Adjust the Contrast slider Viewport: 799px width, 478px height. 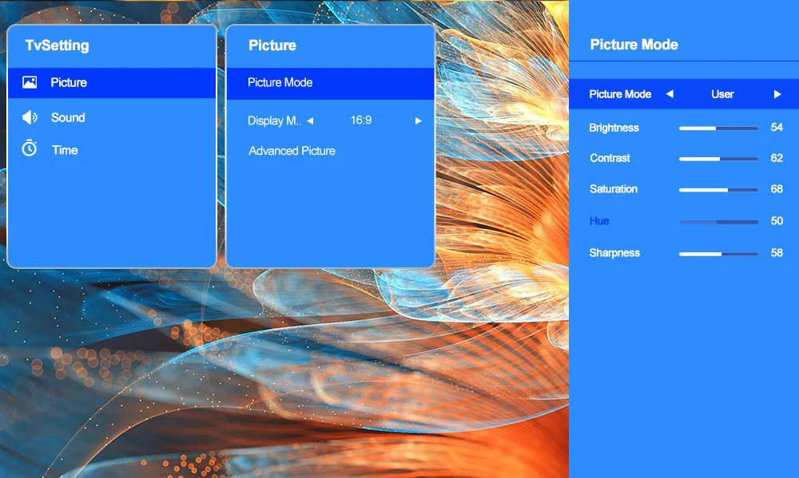tap(718, 159)
